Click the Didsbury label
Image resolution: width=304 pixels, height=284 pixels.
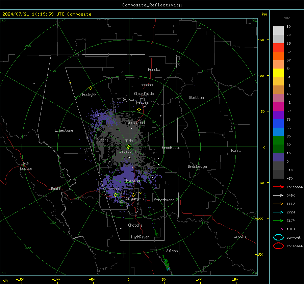pos(127,151)
